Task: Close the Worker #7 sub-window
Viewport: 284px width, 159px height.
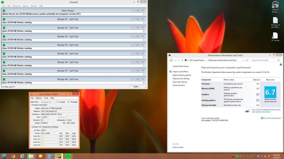Action: pos(143,71)
